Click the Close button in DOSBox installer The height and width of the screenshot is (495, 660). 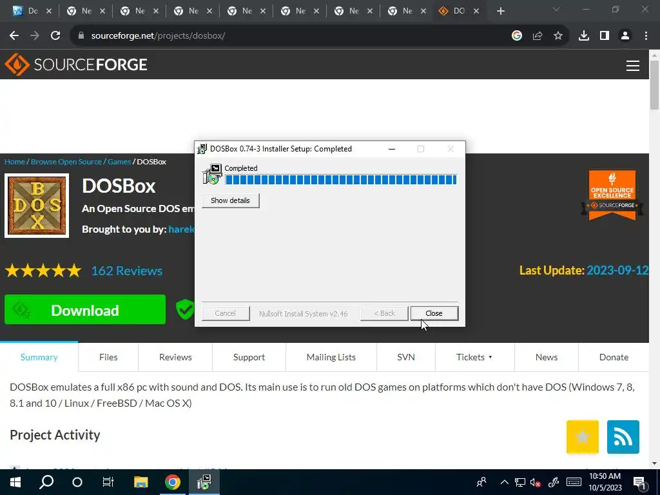point(434,313)
